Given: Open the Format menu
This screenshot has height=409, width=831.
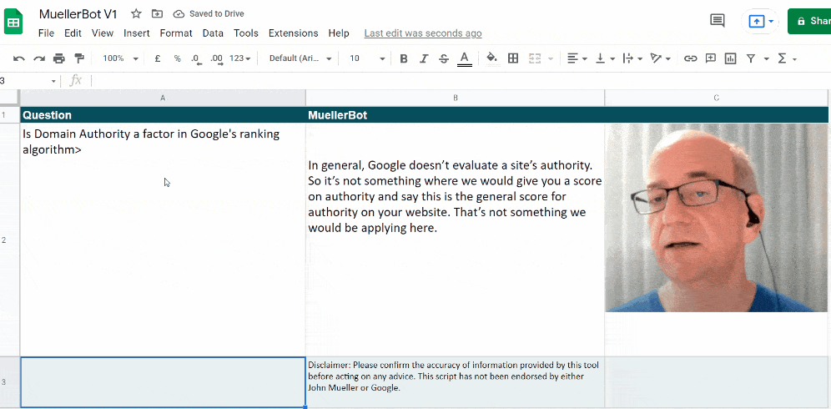Looking at the screenshot, I should coord(176,33).
